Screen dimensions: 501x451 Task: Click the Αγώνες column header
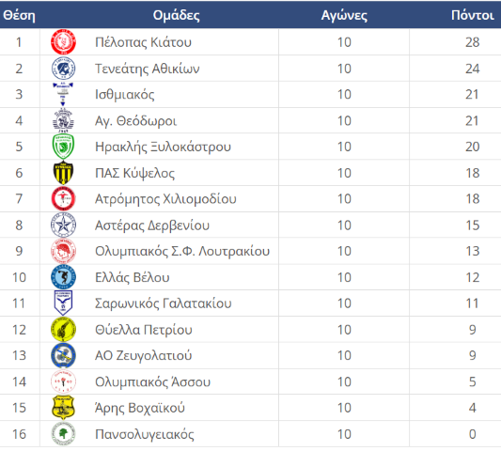[344, 15]
